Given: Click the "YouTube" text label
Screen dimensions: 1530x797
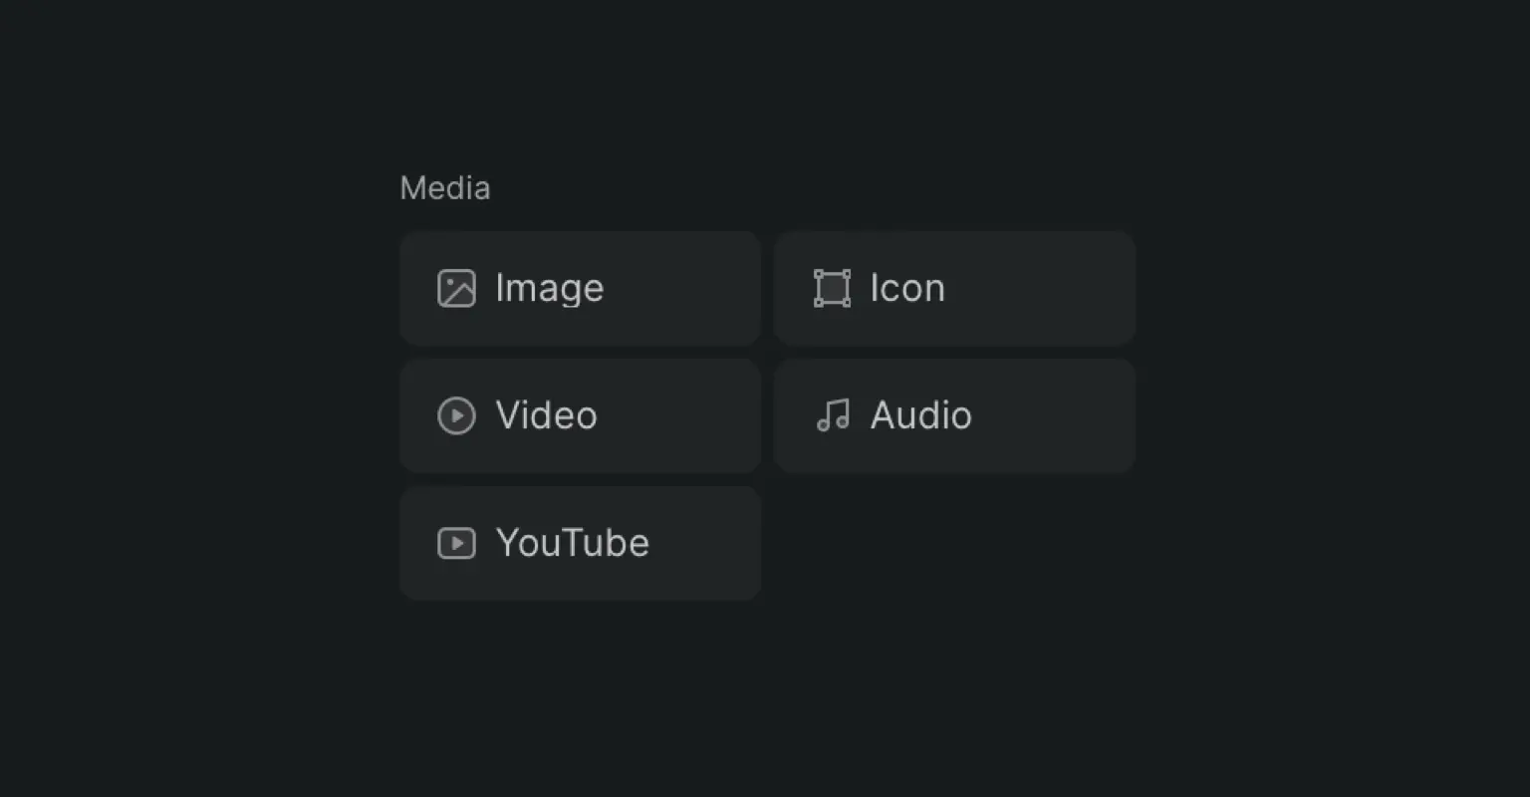Looking at the screenshot, I should pos(573,543).
